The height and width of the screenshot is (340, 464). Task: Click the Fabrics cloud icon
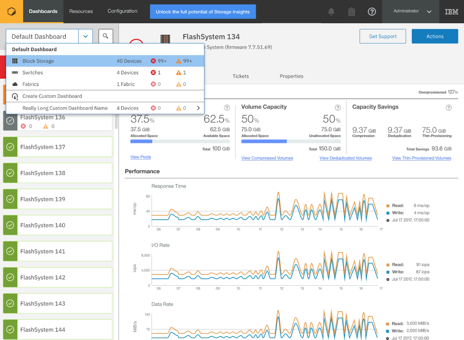tap(14, 84)
